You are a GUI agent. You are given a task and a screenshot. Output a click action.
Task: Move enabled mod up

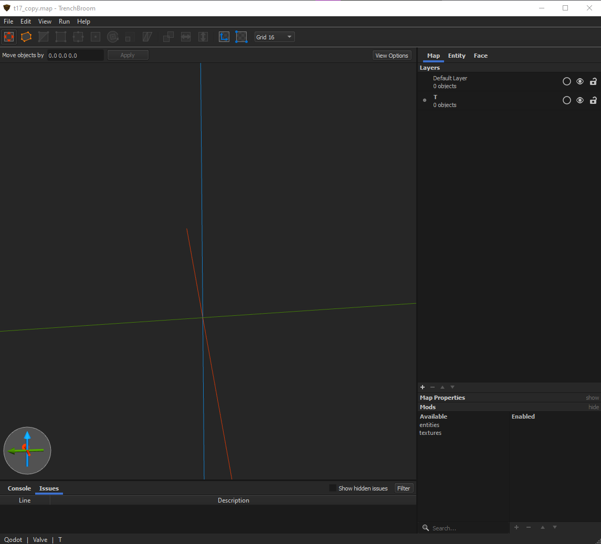tap(542, 528)
